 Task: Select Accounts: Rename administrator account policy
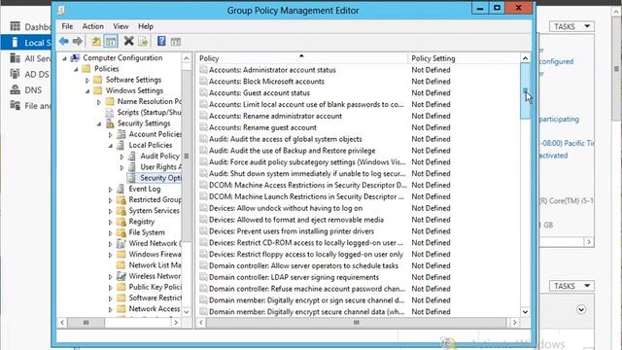275,116
